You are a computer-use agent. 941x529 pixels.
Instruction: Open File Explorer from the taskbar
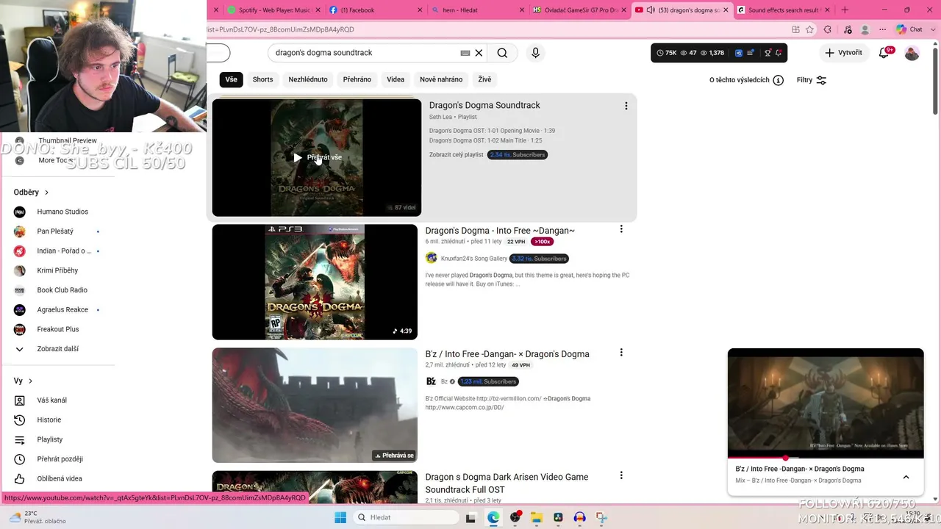[536, 517]
